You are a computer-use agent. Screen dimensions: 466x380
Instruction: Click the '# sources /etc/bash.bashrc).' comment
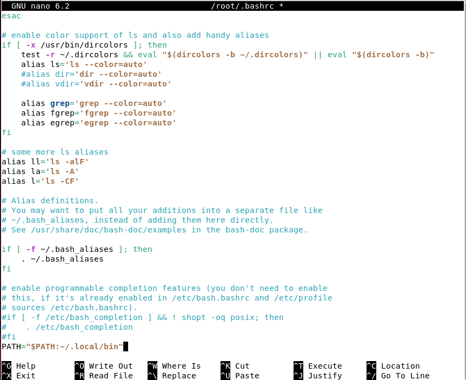tap(70, 308)
